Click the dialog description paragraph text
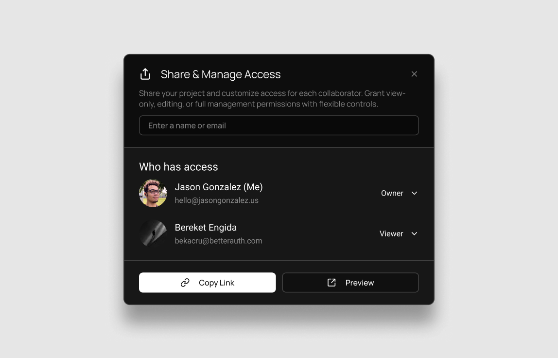The height and width of the screenshot is (358, 558). tap(272, 99)
